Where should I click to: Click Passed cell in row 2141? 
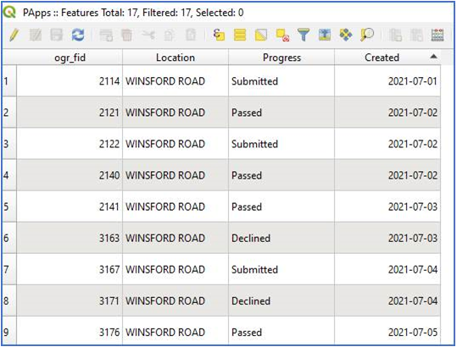point(281,207)
